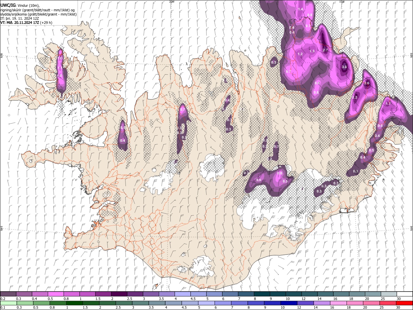Click the '1.7' precipitation value near the east coast
The width and height of the screenshot is (413, 310).
[388, 104]
